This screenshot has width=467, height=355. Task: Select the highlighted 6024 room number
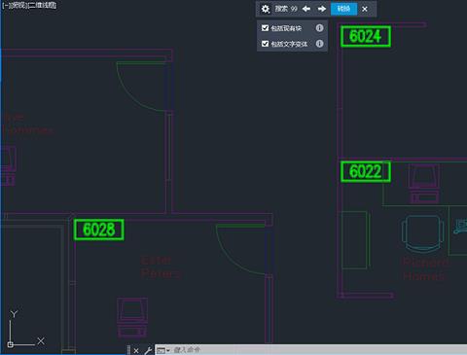tap(366, 36)
